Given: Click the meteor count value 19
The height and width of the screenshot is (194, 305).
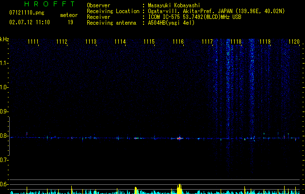Looking at the screenshot, I should pyautogui.click(x=70, y=22).
